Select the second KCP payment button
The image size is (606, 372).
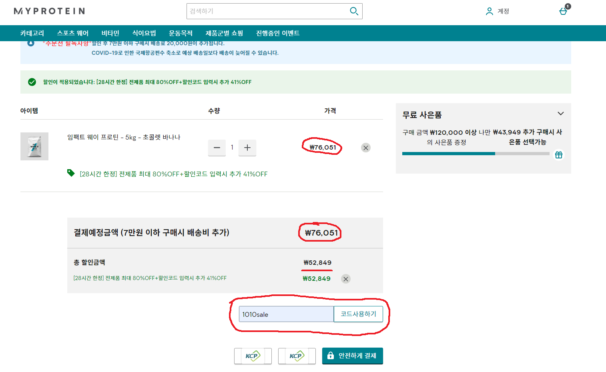tap(297, 356)
